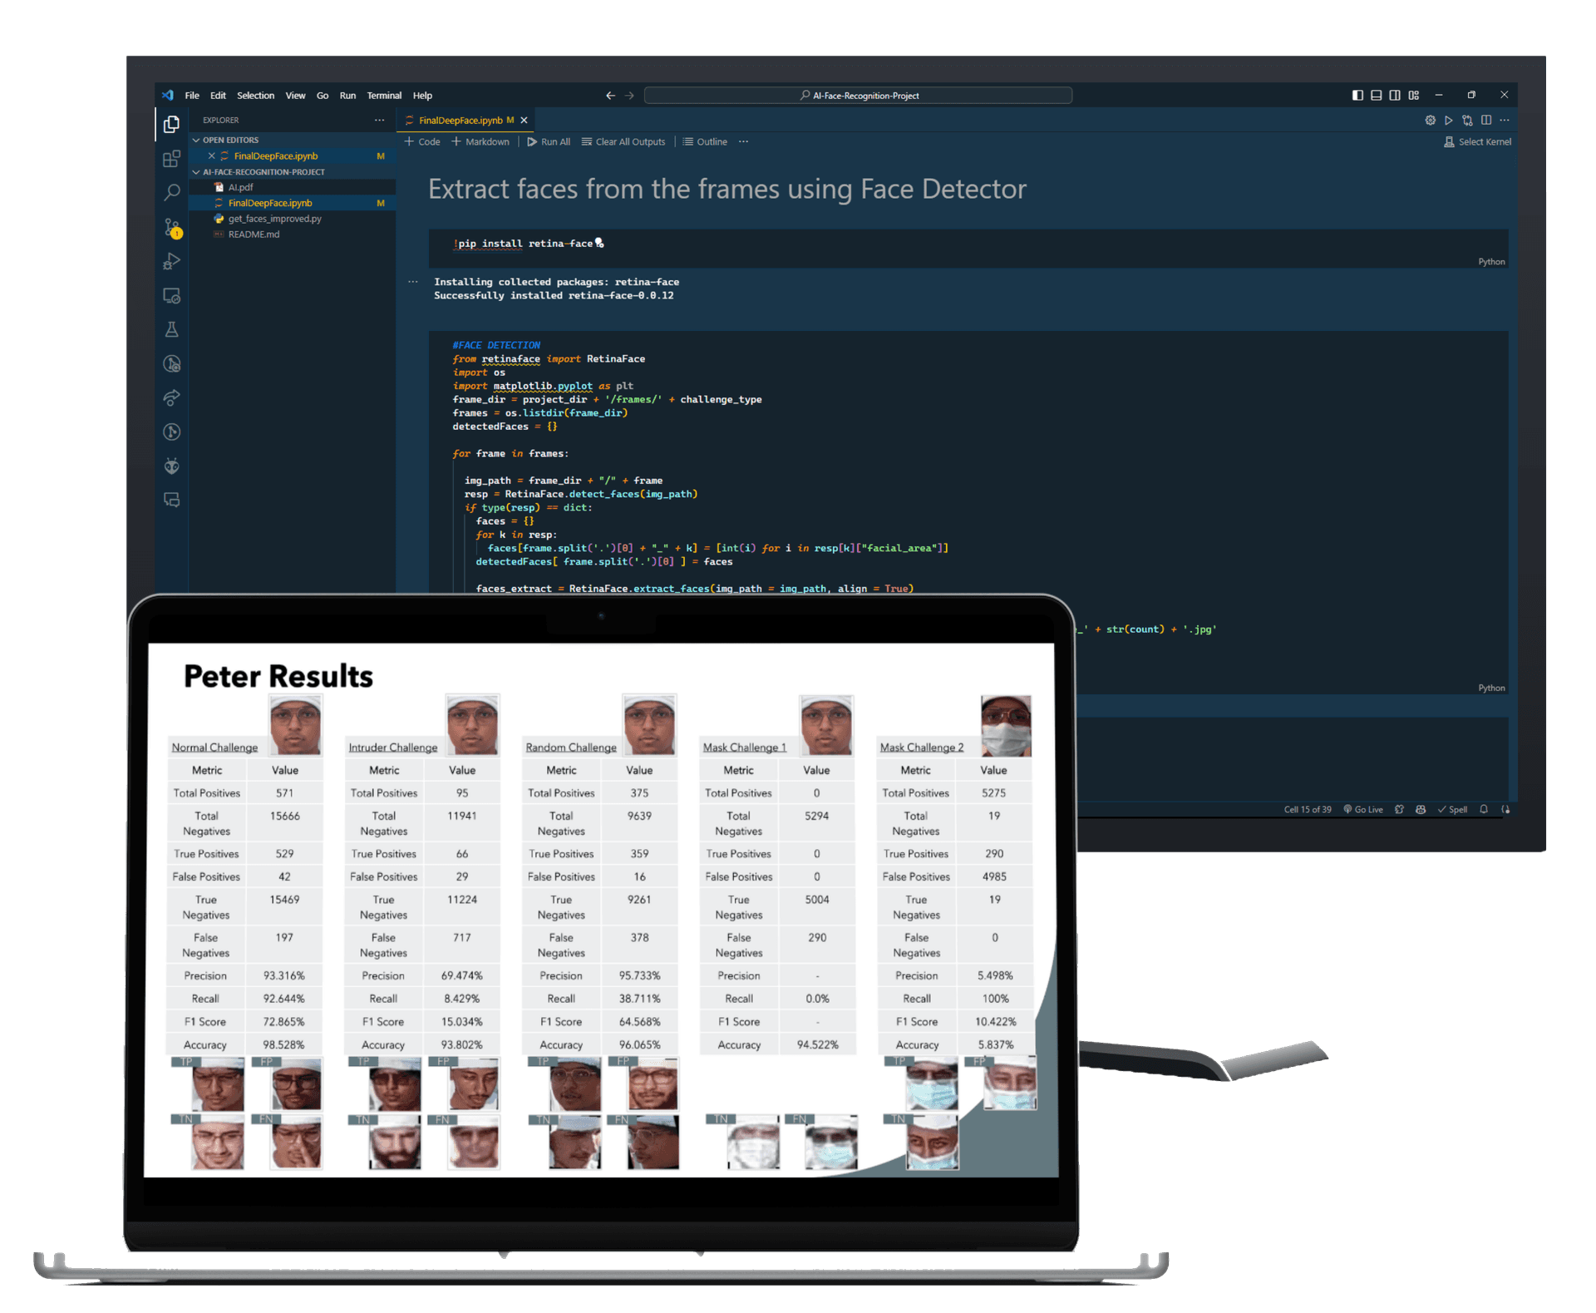
Task: Open the notebook Outline
Action: coord(705,142)
